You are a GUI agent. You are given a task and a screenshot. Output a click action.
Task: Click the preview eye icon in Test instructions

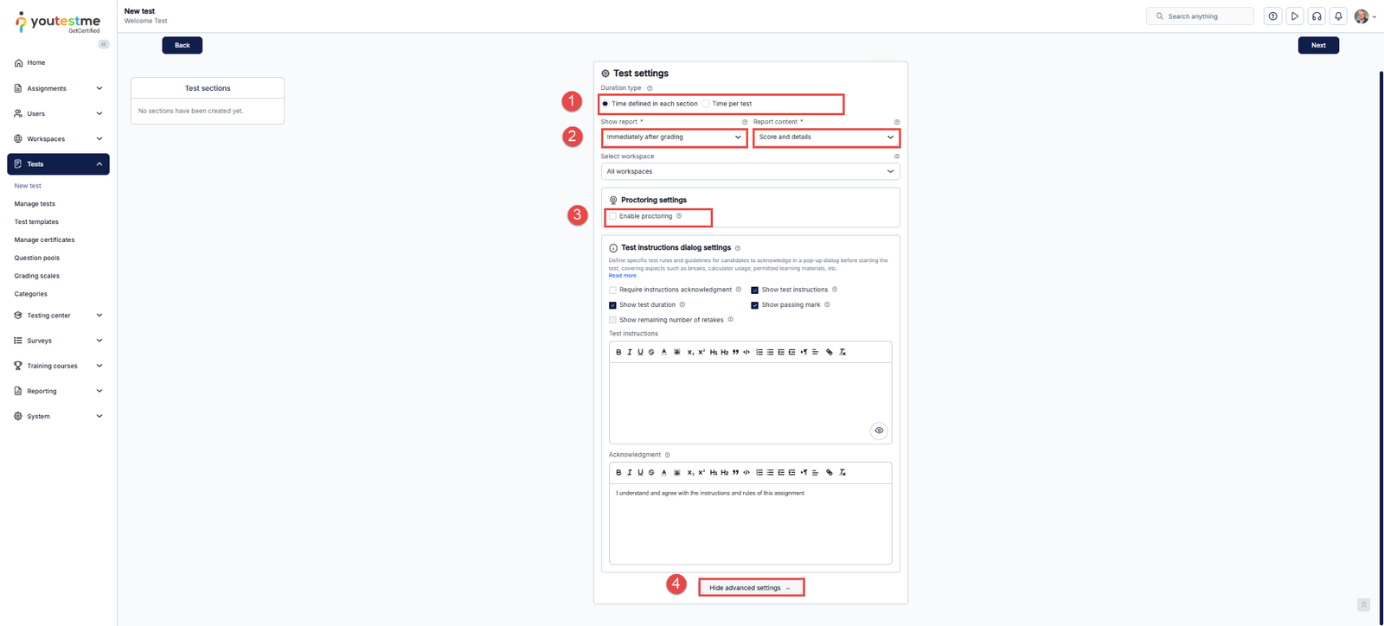pyautogui.click(x=879, y=431)
